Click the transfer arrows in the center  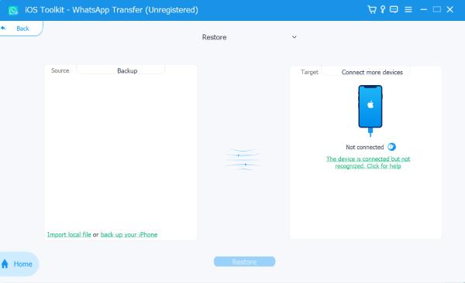pos(243,160)
